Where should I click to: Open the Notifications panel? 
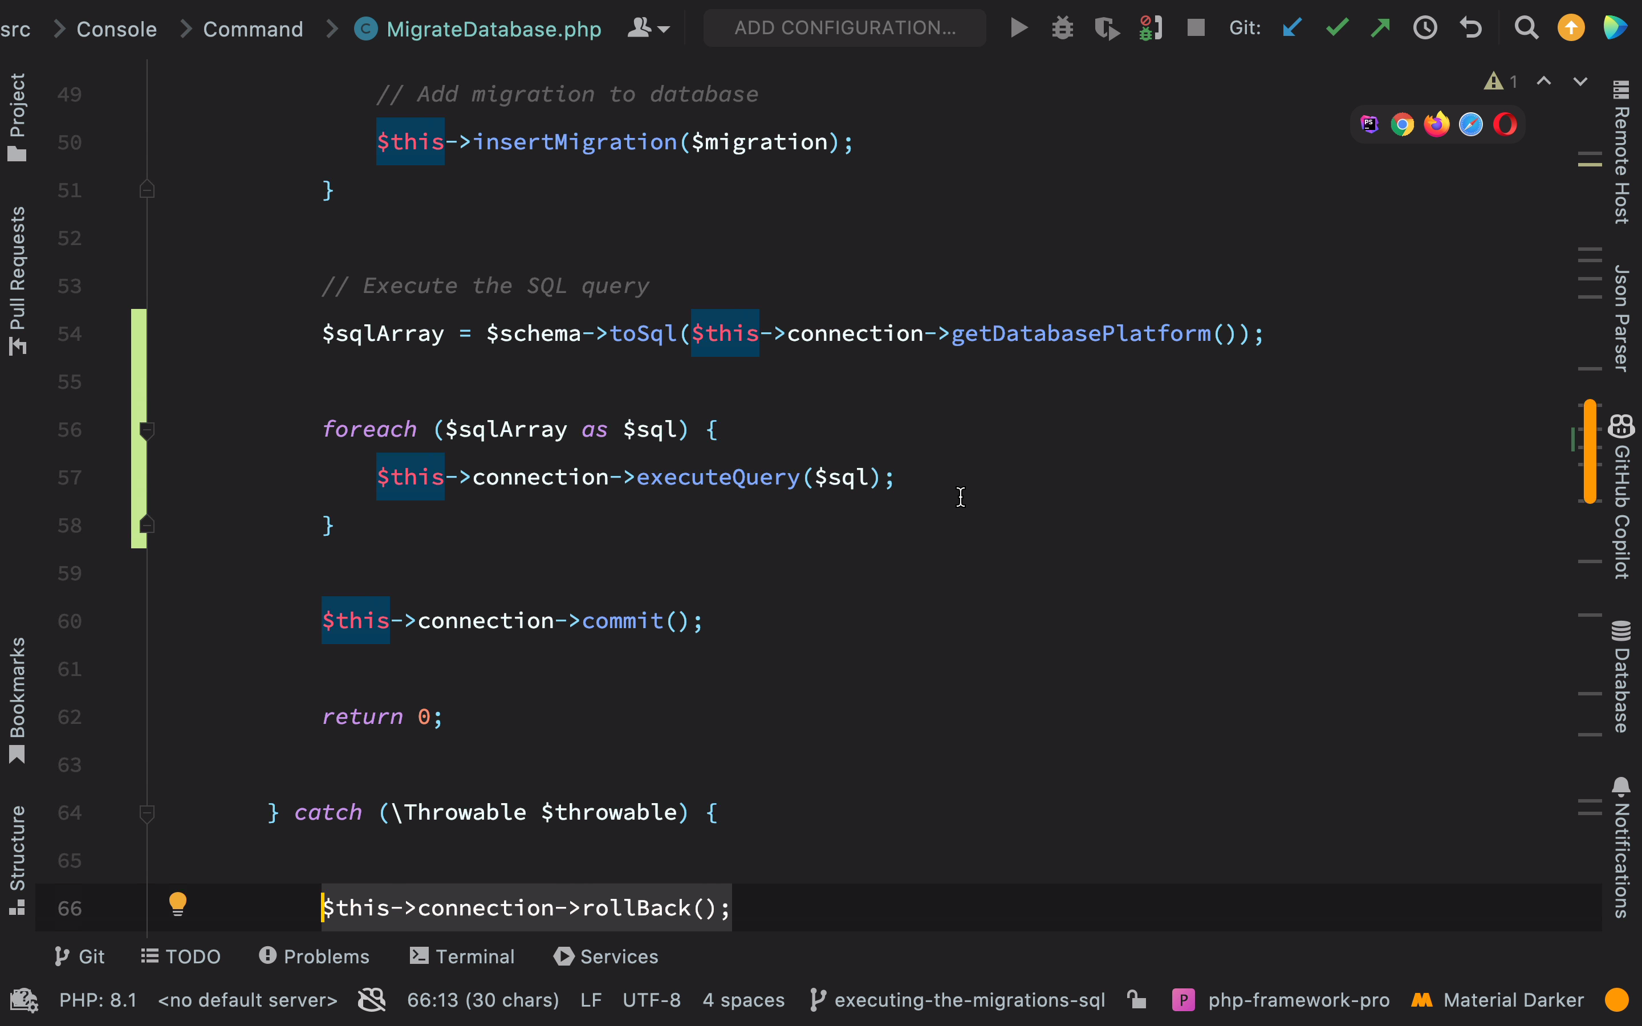click(1621, 848)
